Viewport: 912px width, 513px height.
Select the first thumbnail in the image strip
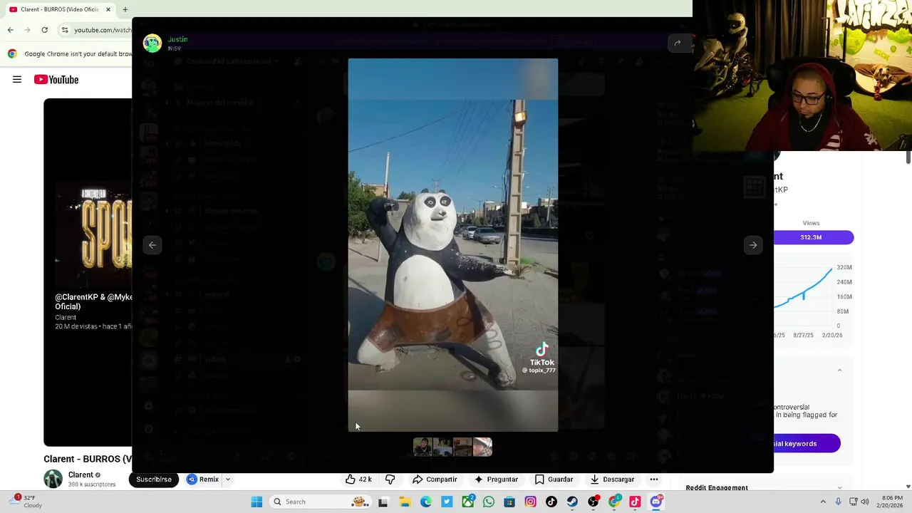(423, 447)
